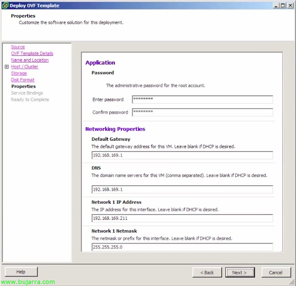Focus the Confirm password field

[x=202, y=112]
